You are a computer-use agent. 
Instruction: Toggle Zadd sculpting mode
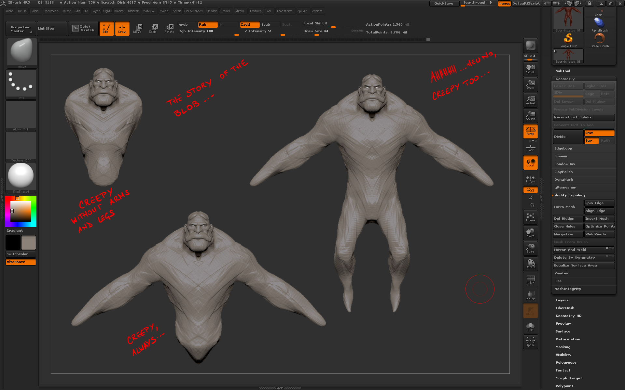[x=250, y=25]
